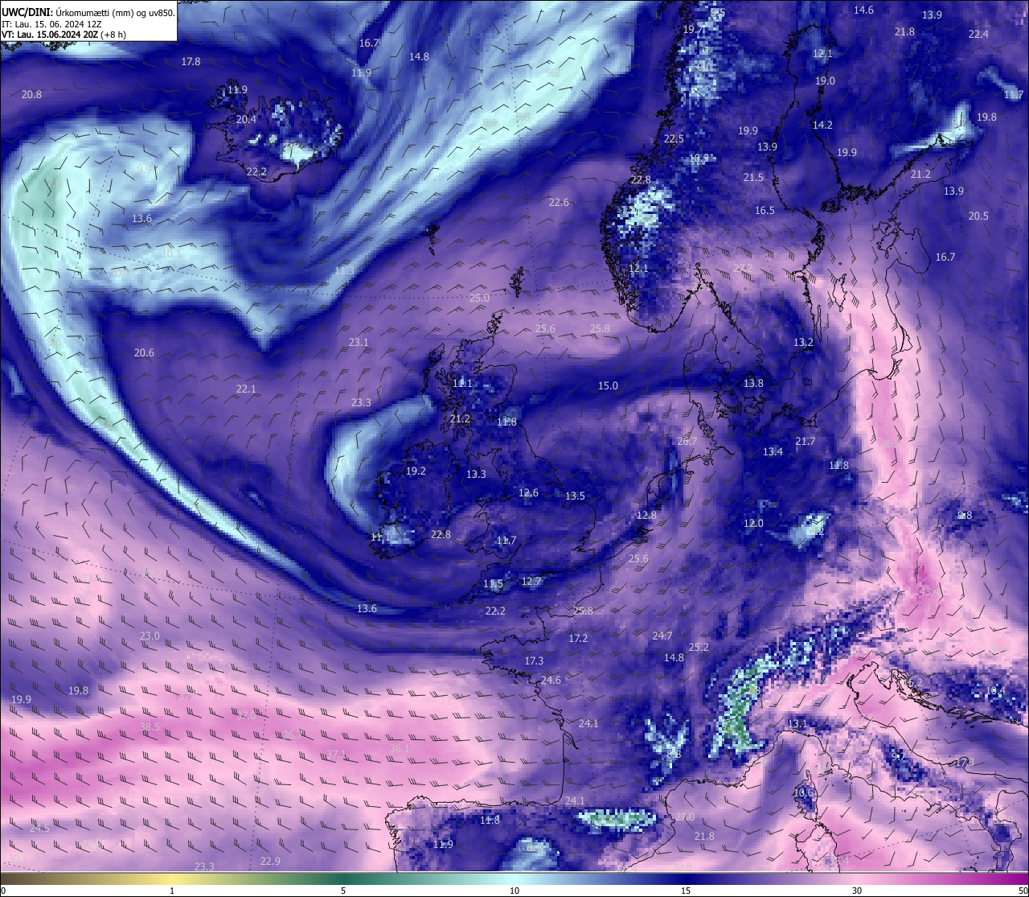Viewport: 1029px width, 897px height.
Task: Click the 24.5 value label
Action: pyautogui.click(x=39, y=829)
